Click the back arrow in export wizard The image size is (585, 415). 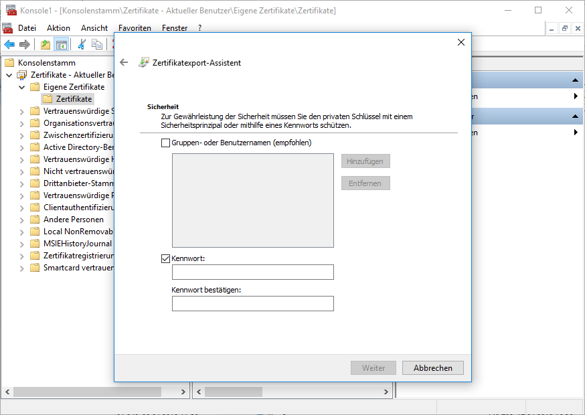click(124, 62)
